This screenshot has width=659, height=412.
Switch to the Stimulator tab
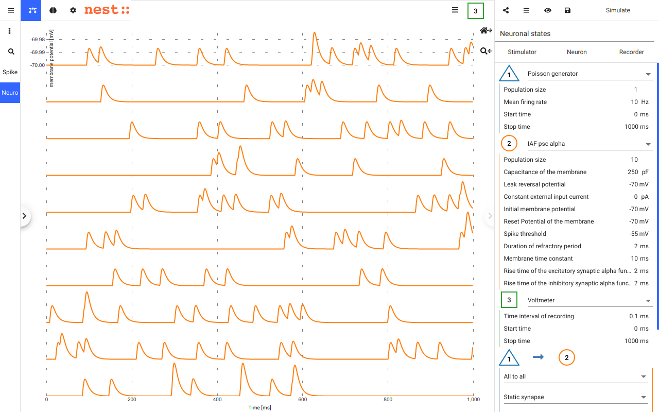(522, 52)
